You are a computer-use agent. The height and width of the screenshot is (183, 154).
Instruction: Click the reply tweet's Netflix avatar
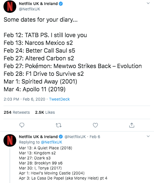(10, 140)
